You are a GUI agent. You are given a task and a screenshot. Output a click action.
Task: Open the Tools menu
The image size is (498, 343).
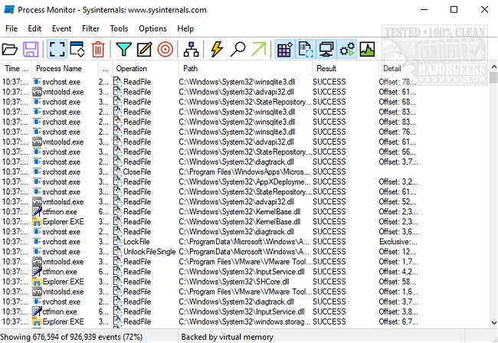click(119, 28)
